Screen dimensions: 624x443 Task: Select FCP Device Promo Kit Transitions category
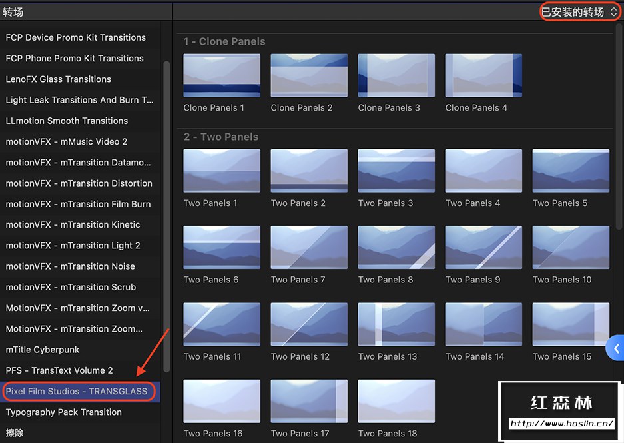click(x=80, y=37)
